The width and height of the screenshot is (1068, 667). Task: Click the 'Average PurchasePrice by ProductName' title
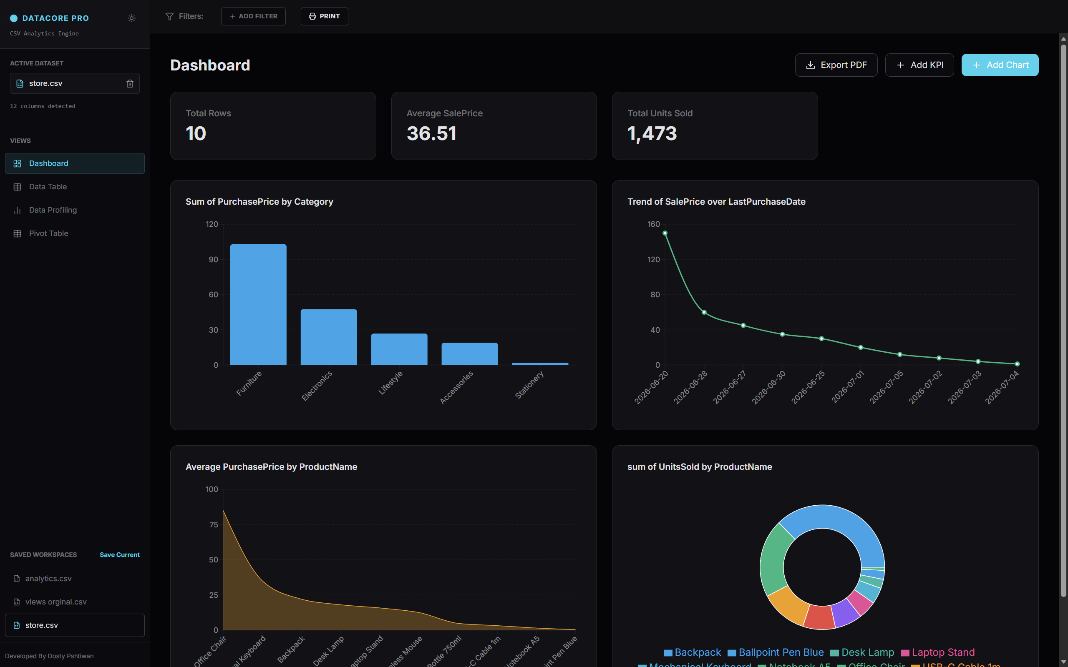coord(272,467)
